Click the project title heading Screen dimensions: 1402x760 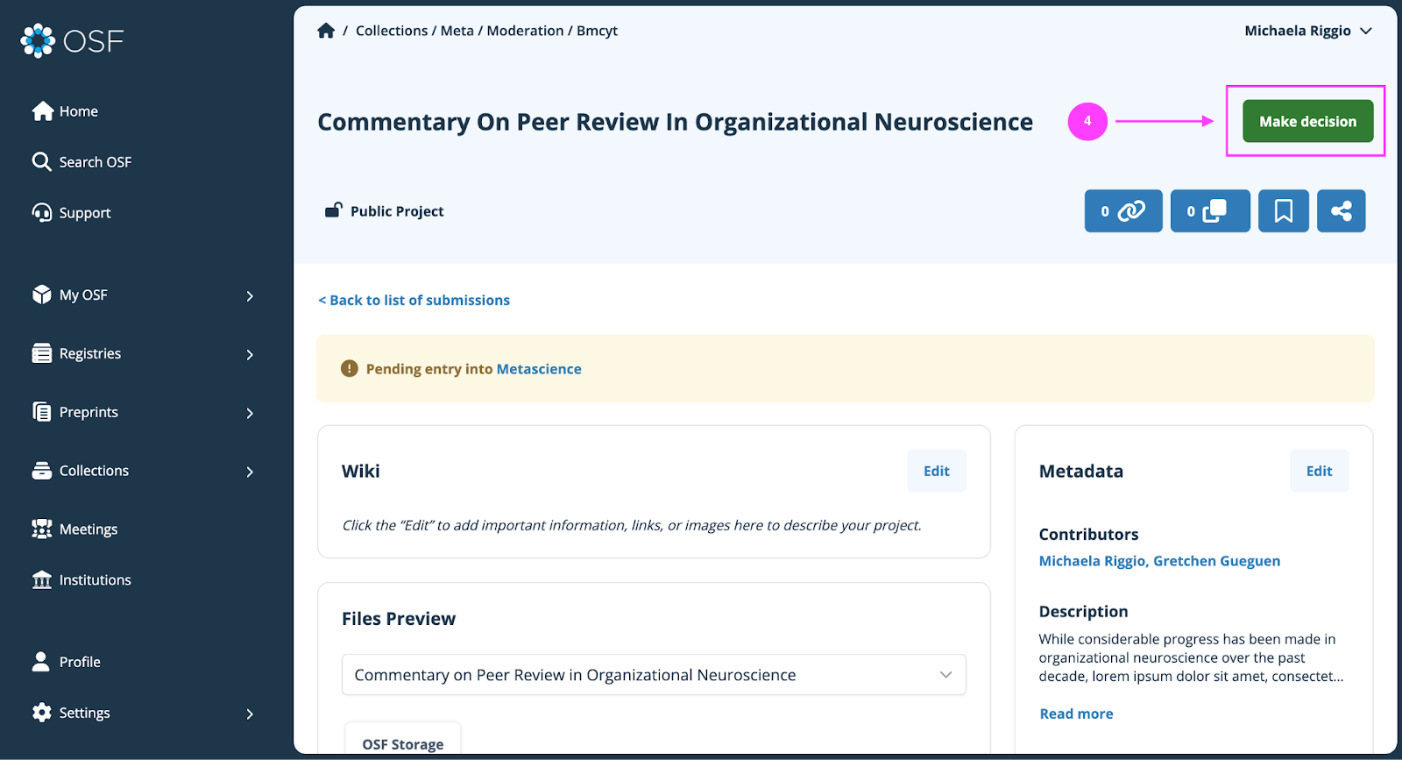click(x=675, y=122)
